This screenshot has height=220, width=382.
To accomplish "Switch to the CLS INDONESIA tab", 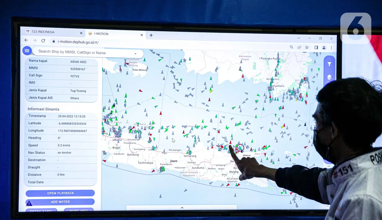I will 54,32.
